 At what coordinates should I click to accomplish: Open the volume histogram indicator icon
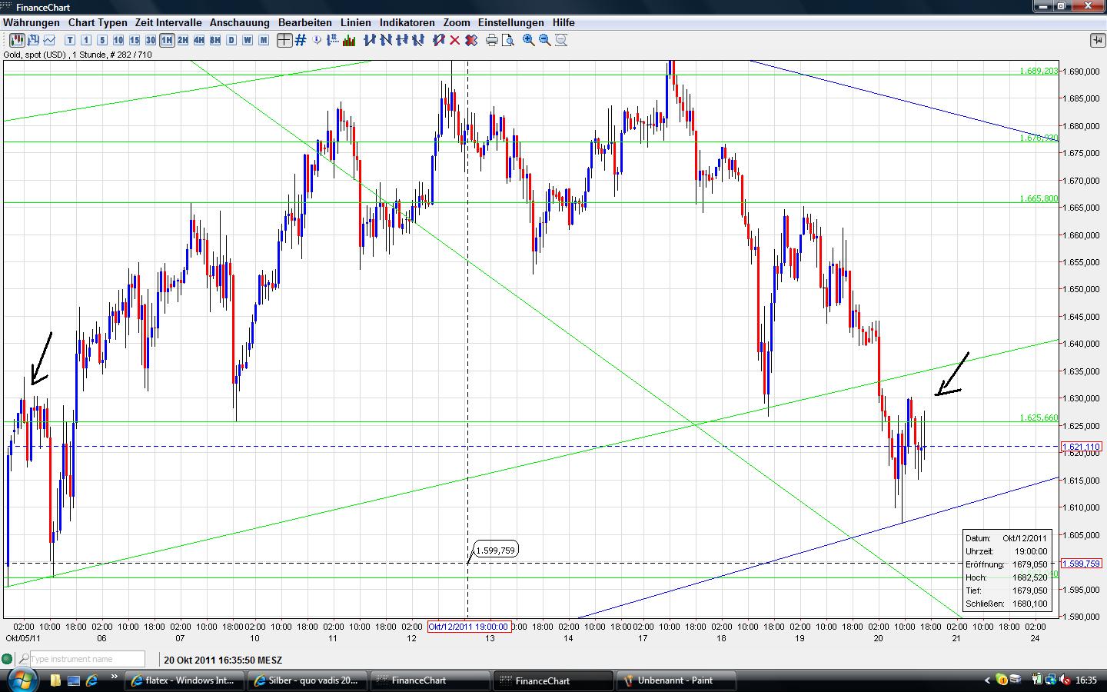pos(350,40)
